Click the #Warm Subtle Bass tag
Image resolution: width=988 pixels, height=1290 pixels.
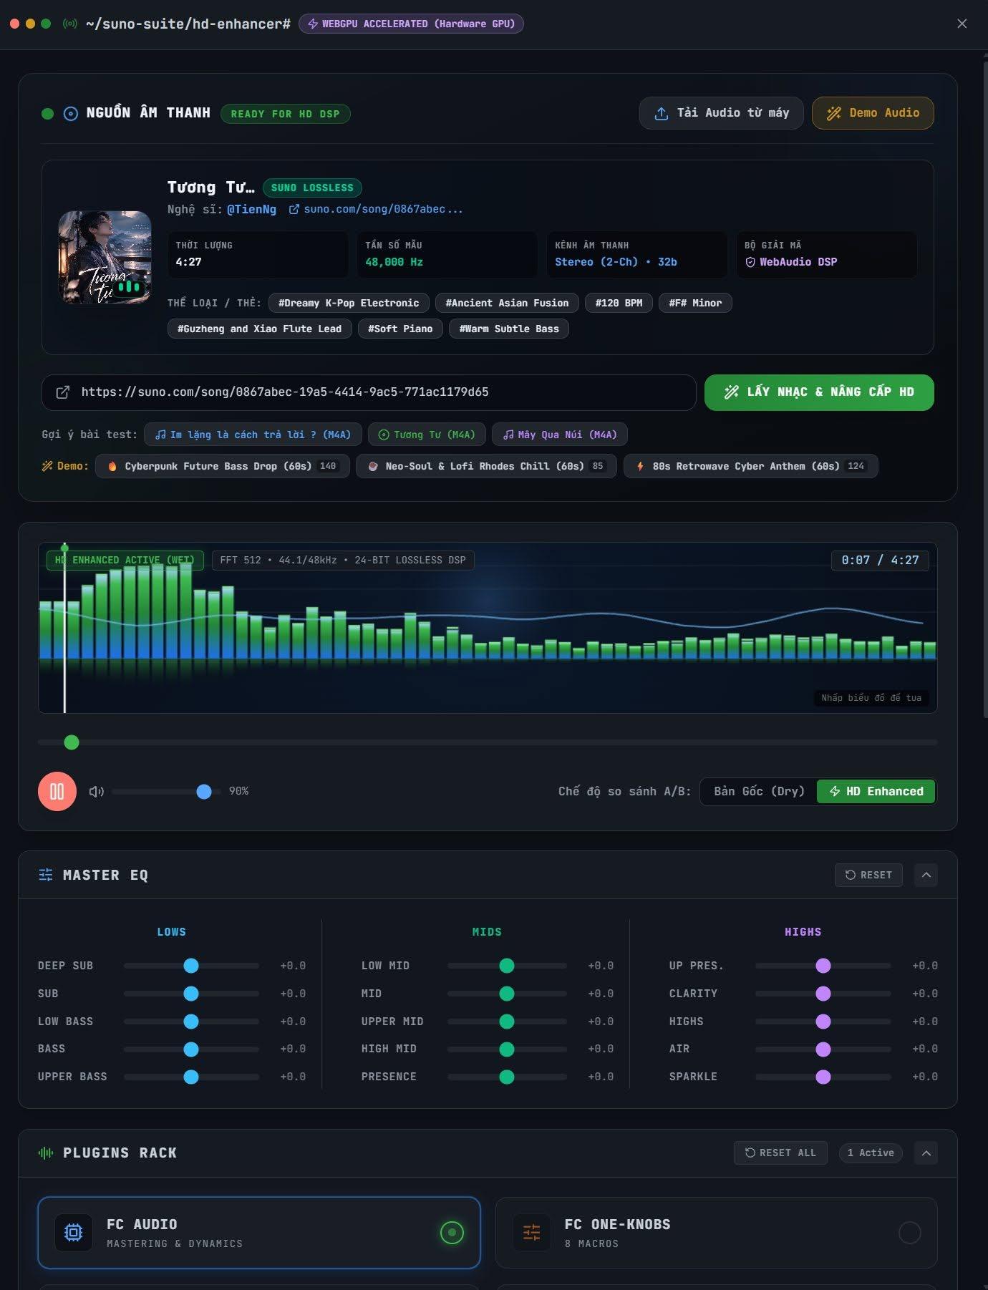coord(509,329)
